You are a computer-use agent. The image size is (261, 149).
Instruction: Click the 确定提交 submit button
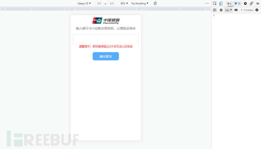click(x=106, y=56)
